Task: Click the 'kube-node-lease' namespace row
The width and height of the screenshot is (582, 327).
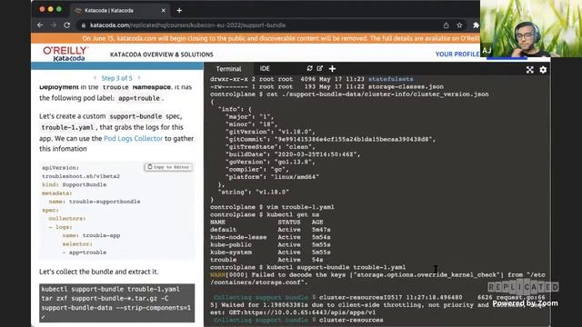Action: point(270,237)
